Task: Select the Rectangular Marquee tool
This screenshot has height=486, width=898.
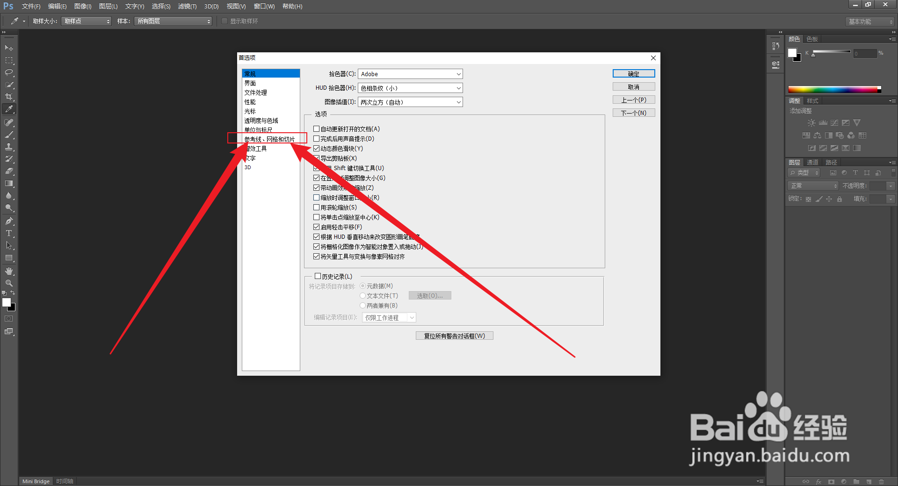Action: pos(9,60)
